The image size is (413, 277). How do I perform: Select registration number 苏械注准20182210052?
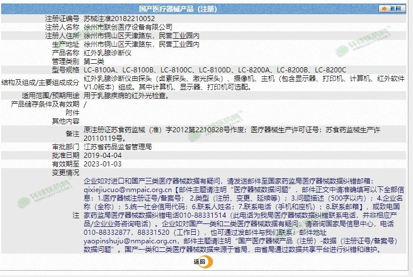click(119, 19)
